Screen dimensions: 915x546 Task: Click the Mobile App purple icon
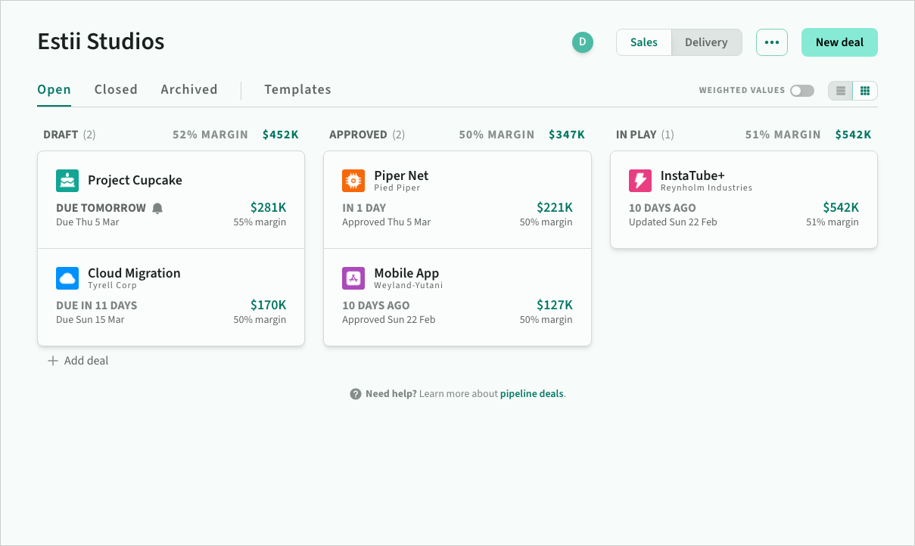(353, 278)
